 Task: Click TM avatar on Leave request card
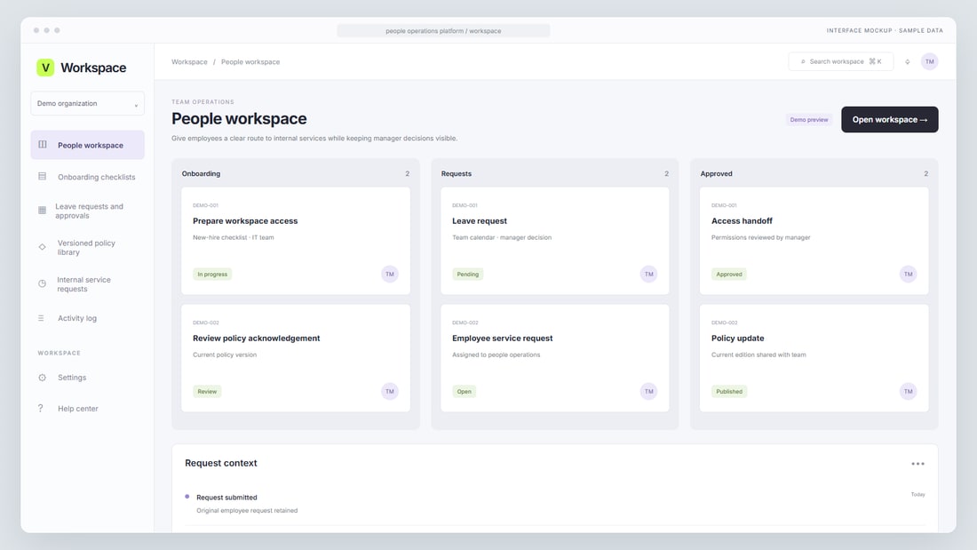pyautogui.click(x=648, y=274)
